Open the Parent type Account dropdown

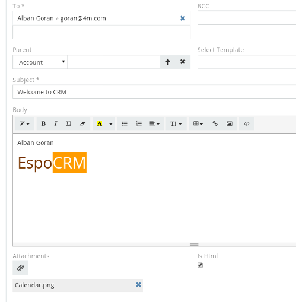40,62
